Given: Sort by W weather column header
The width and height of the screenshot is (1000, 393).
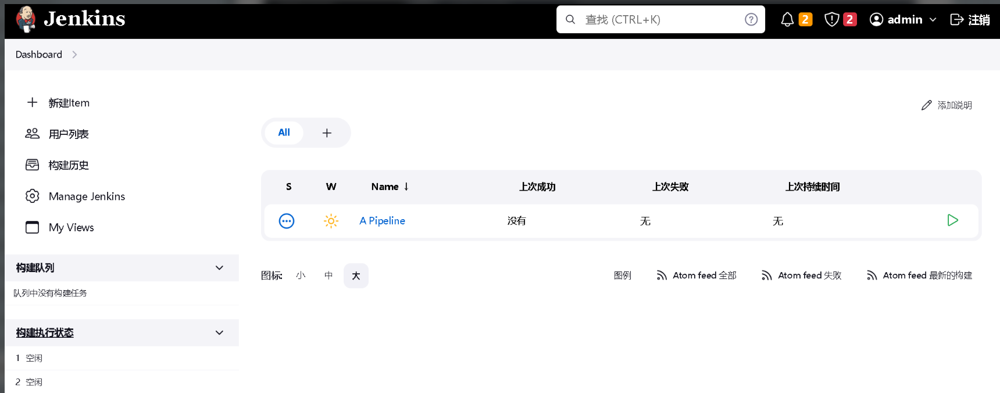Looking at the screenshot, I should 331,187.
